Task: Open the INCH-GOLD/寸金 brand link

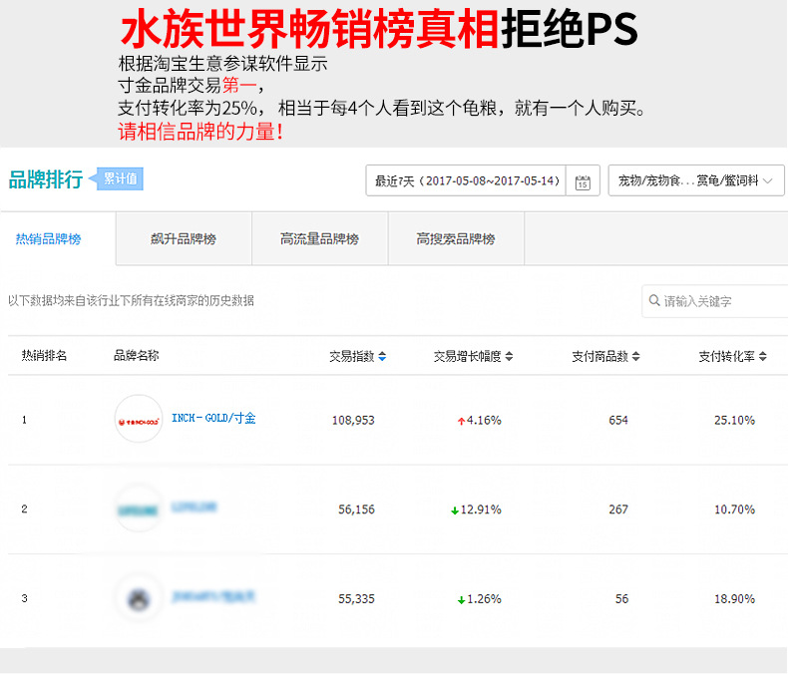Action: [x=213, y=418]
